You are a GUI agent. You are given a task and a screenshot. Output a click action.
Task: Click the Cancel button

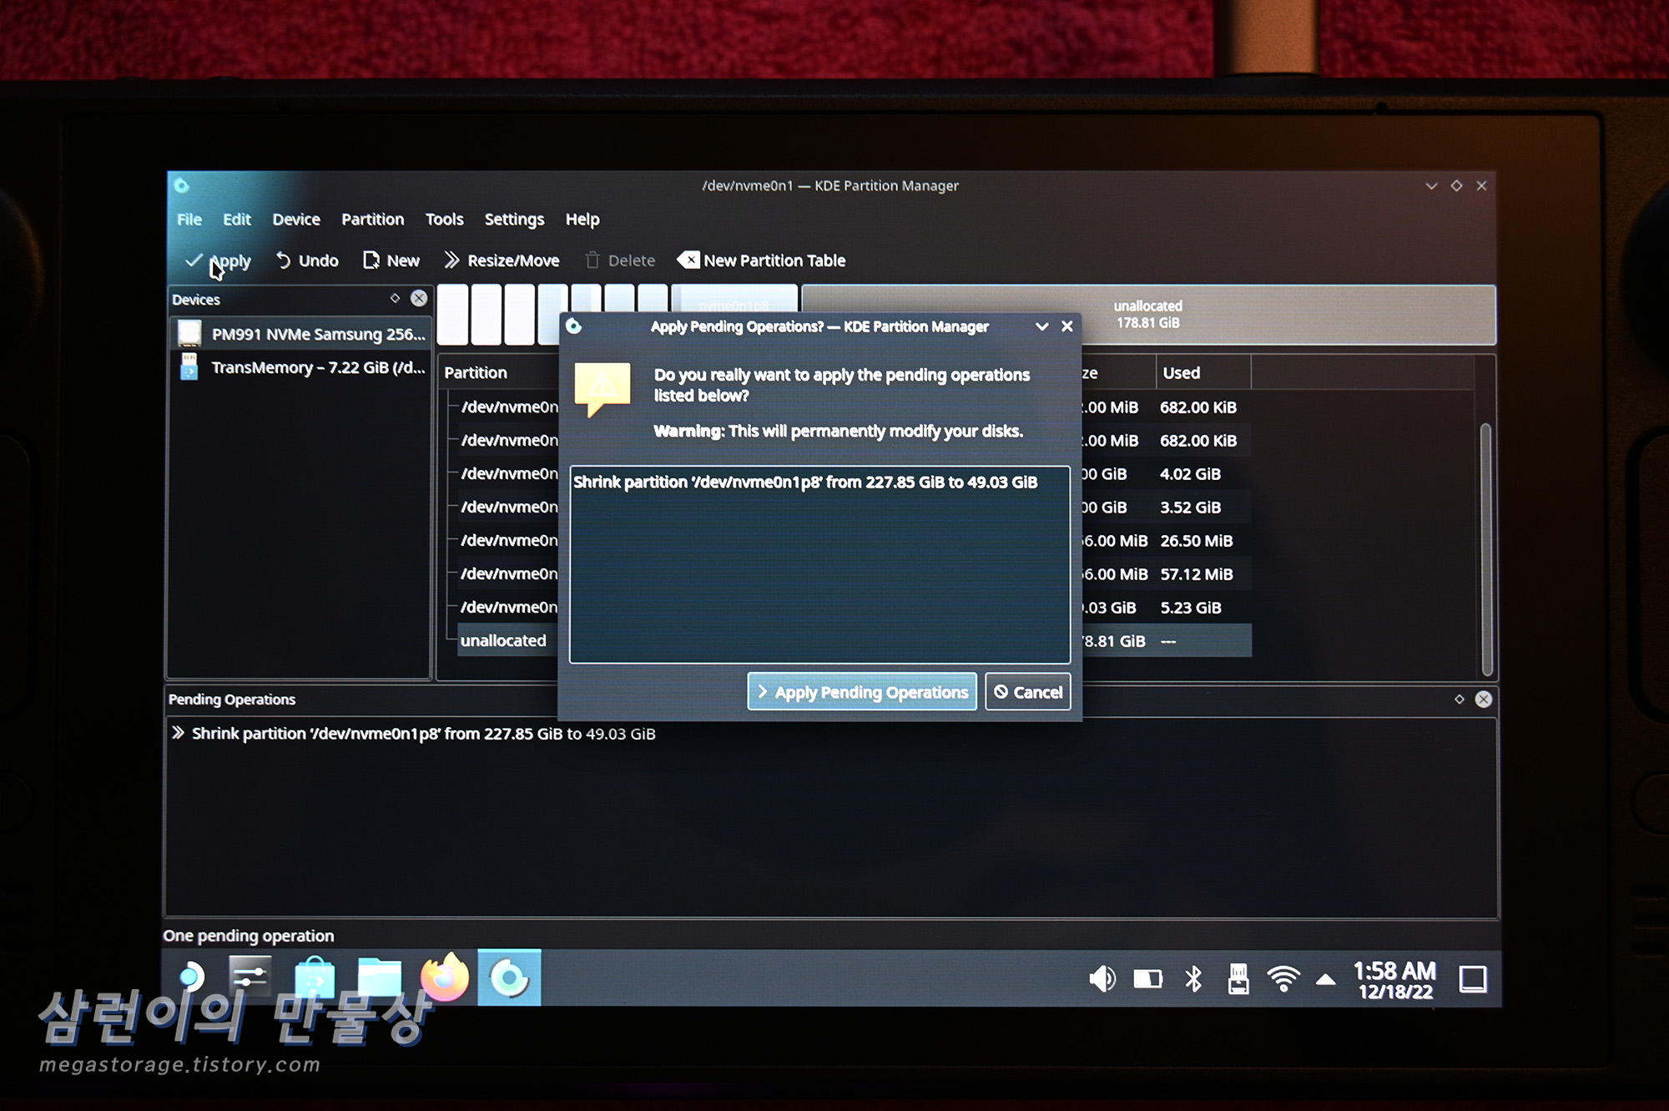(1028, 692)
